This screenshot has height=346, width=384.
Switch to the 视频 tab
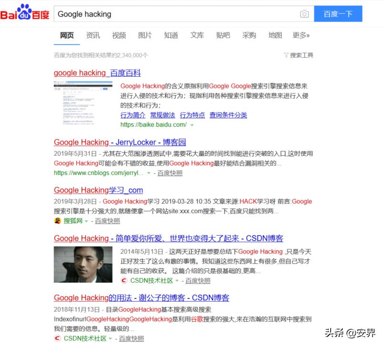(x=119, y=35)
